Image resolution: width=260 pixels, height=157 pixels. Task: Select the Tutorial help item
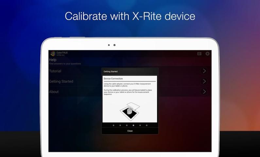coord(55,71)
